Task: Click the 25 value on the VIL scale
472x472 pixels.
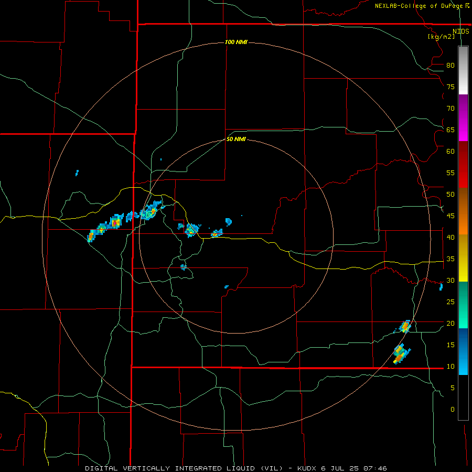Action: pos(450,302)
